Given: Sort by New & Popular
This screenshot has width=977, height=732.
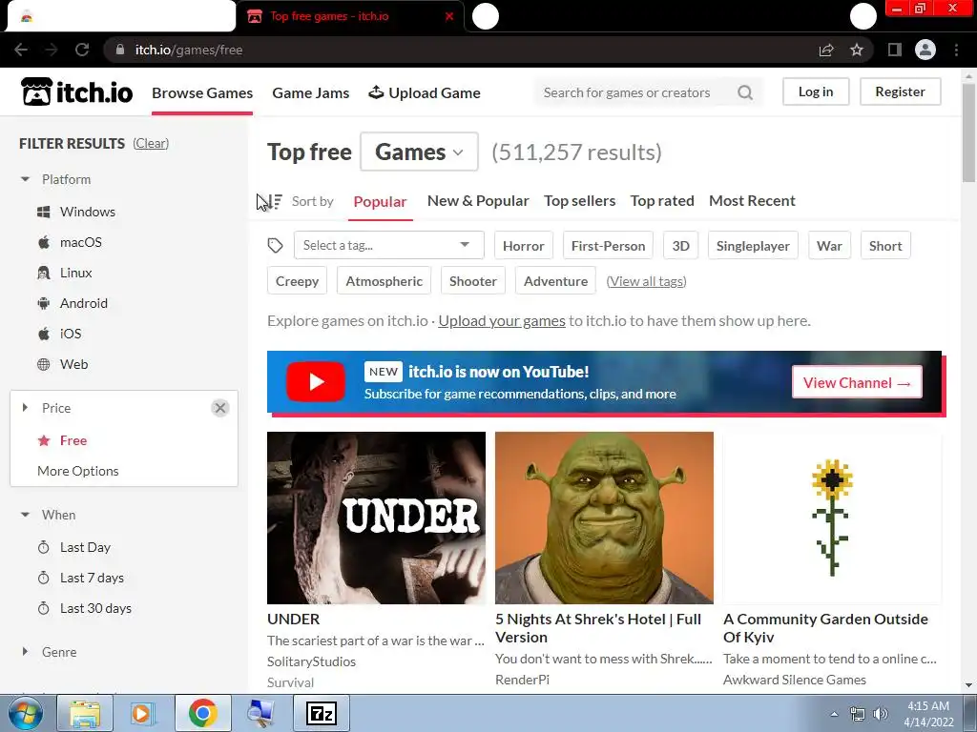Looking at the screenshot, I should [x=478, y=201].
